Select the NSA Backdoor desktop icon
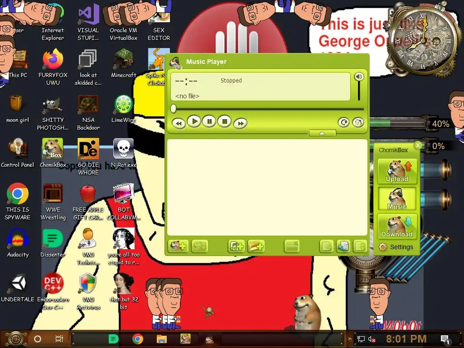This screenshot has height=348, width=464. click(x=88, y=112)
